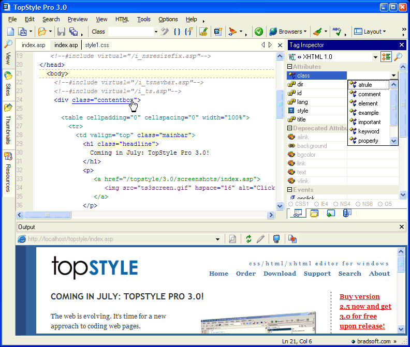Click the categorized view icon in Tag Inspector
Image resolution: width=410 pixels, height=347 pixels.
pos(386,57)
